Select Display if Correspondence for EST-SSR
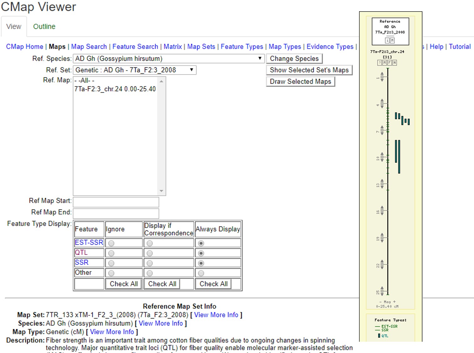The height and width of the screenshot is (353, 474). (x=150, y=243)
